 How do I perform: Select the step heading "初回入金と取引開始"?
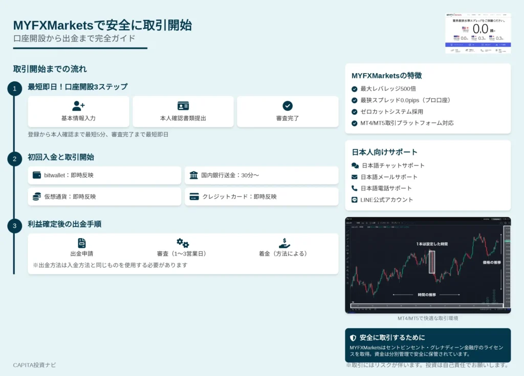61,157
